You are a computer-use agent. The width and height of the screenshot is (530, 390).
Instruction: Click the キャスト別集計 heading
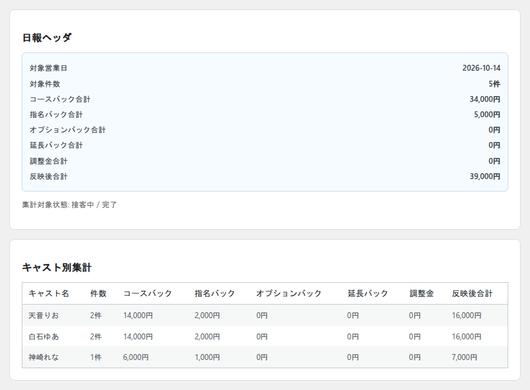click(x=57, y=267)
